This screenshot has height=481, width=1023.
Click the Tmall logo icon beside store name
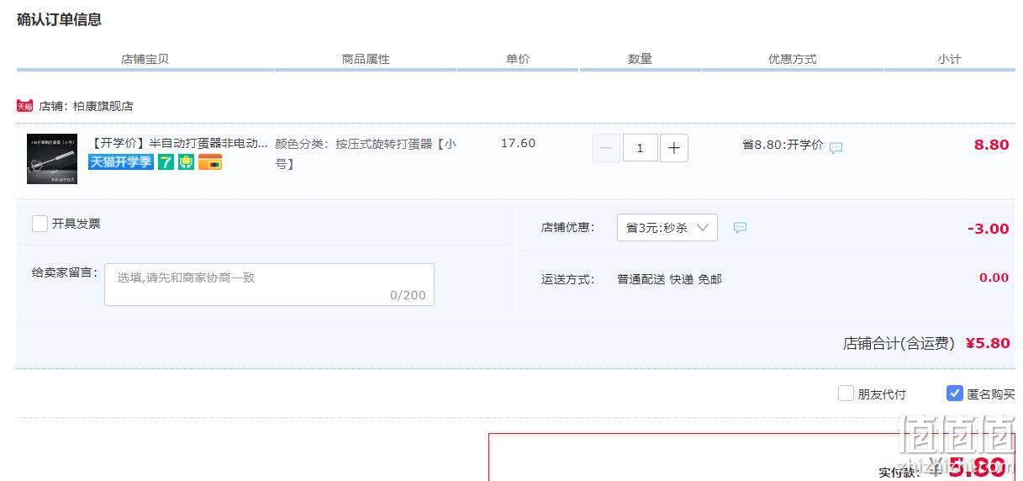(24, 106)
